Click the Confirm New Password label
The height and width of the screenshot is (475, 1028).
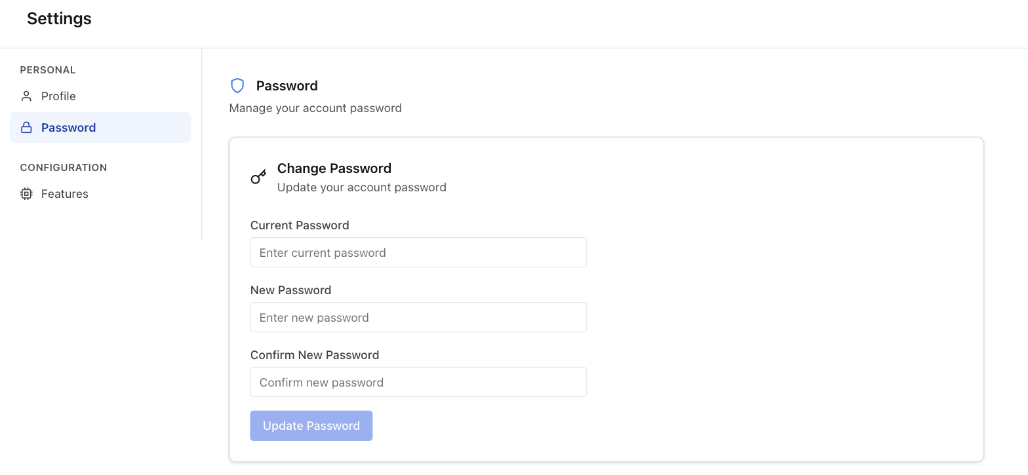coord(315,355)
